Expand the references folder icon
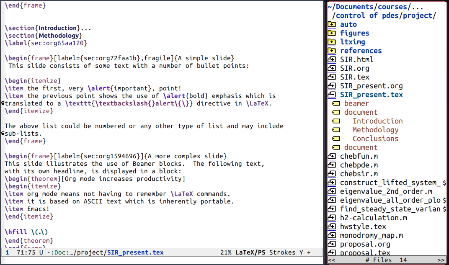 (x=332, y=51)
